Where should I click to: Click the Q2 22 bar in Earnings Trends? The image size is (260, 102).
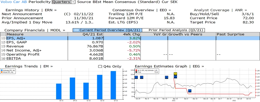pyautogui.click(x=100, y=87)
